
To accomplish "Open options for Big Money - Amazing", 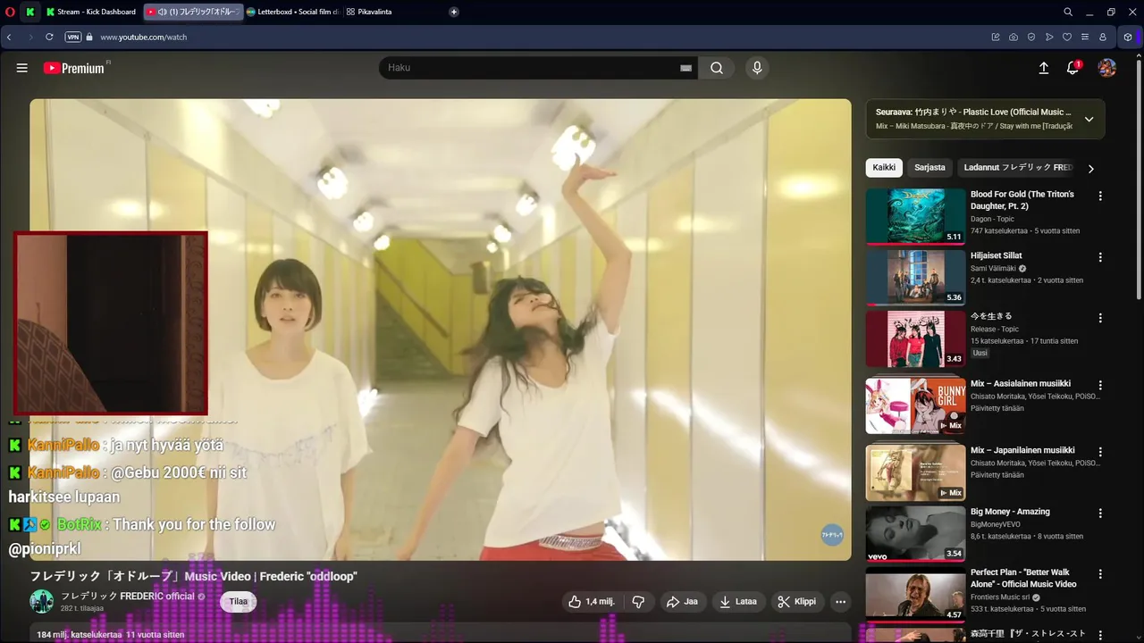I will point(1100,514).
